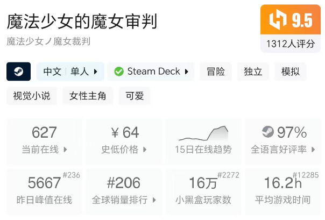The image size is (325, 220).
Task: Click the 平均游戏时间 stat card
Action: pyautogui.click(x=282, y=191)
